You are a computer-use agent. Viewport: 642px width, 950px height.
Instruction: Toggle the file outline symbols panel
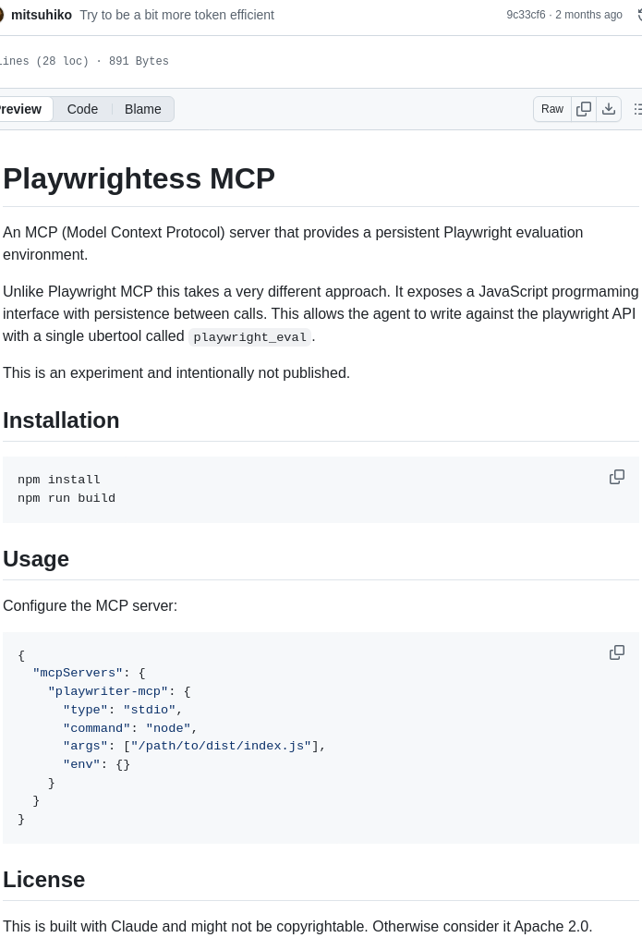(x=637, y=109)
